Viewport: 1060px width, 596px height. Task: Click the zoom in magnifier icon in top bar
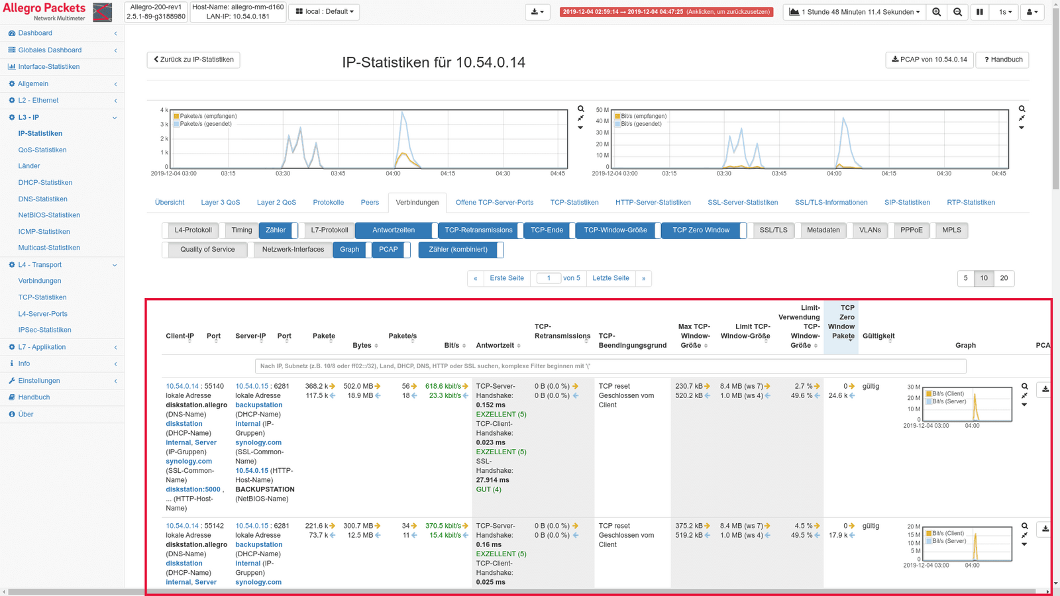936,12
